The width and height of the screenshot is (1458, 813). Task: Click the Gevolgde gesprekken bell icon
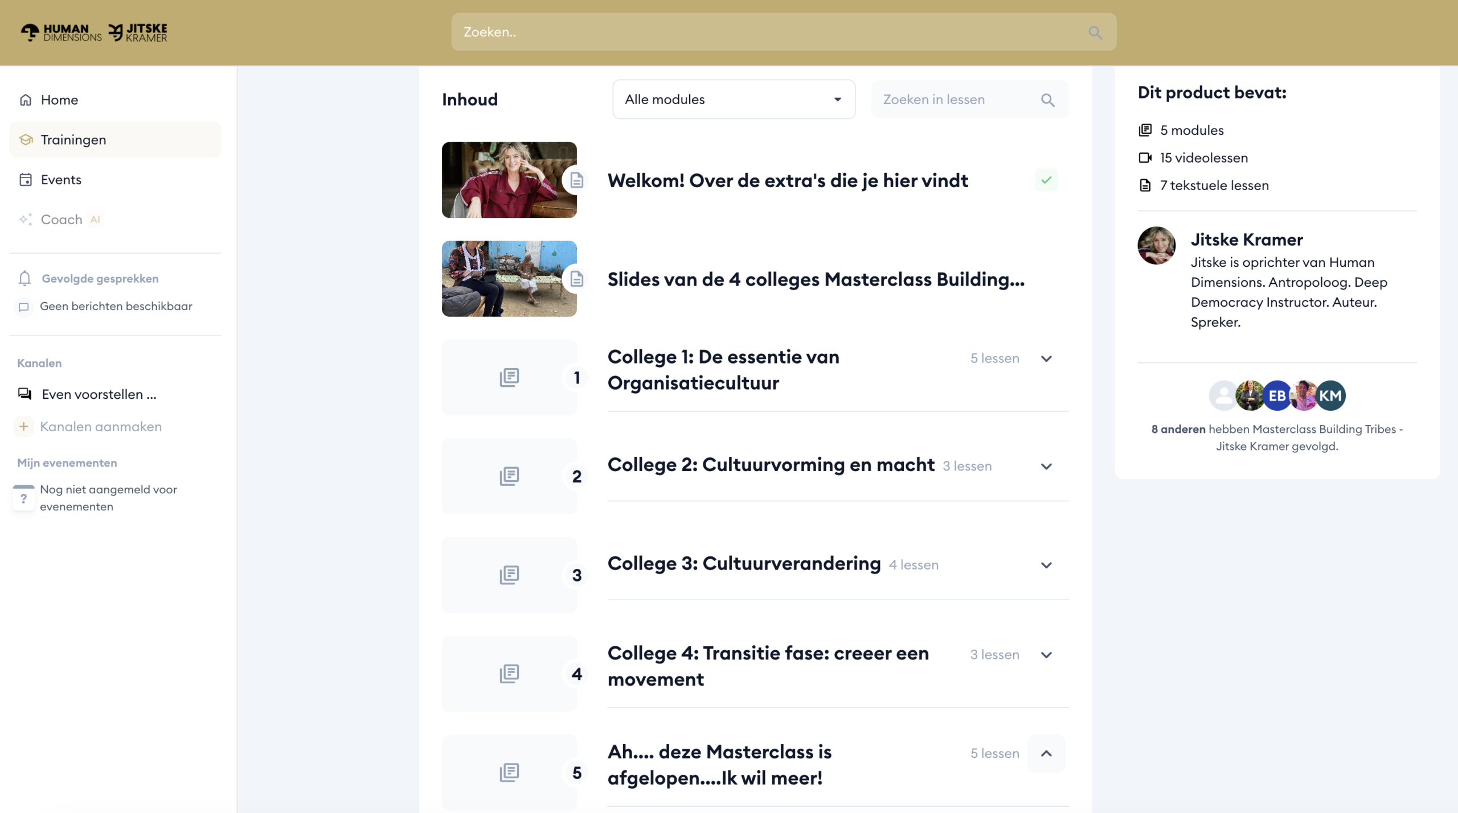(24, 278)
